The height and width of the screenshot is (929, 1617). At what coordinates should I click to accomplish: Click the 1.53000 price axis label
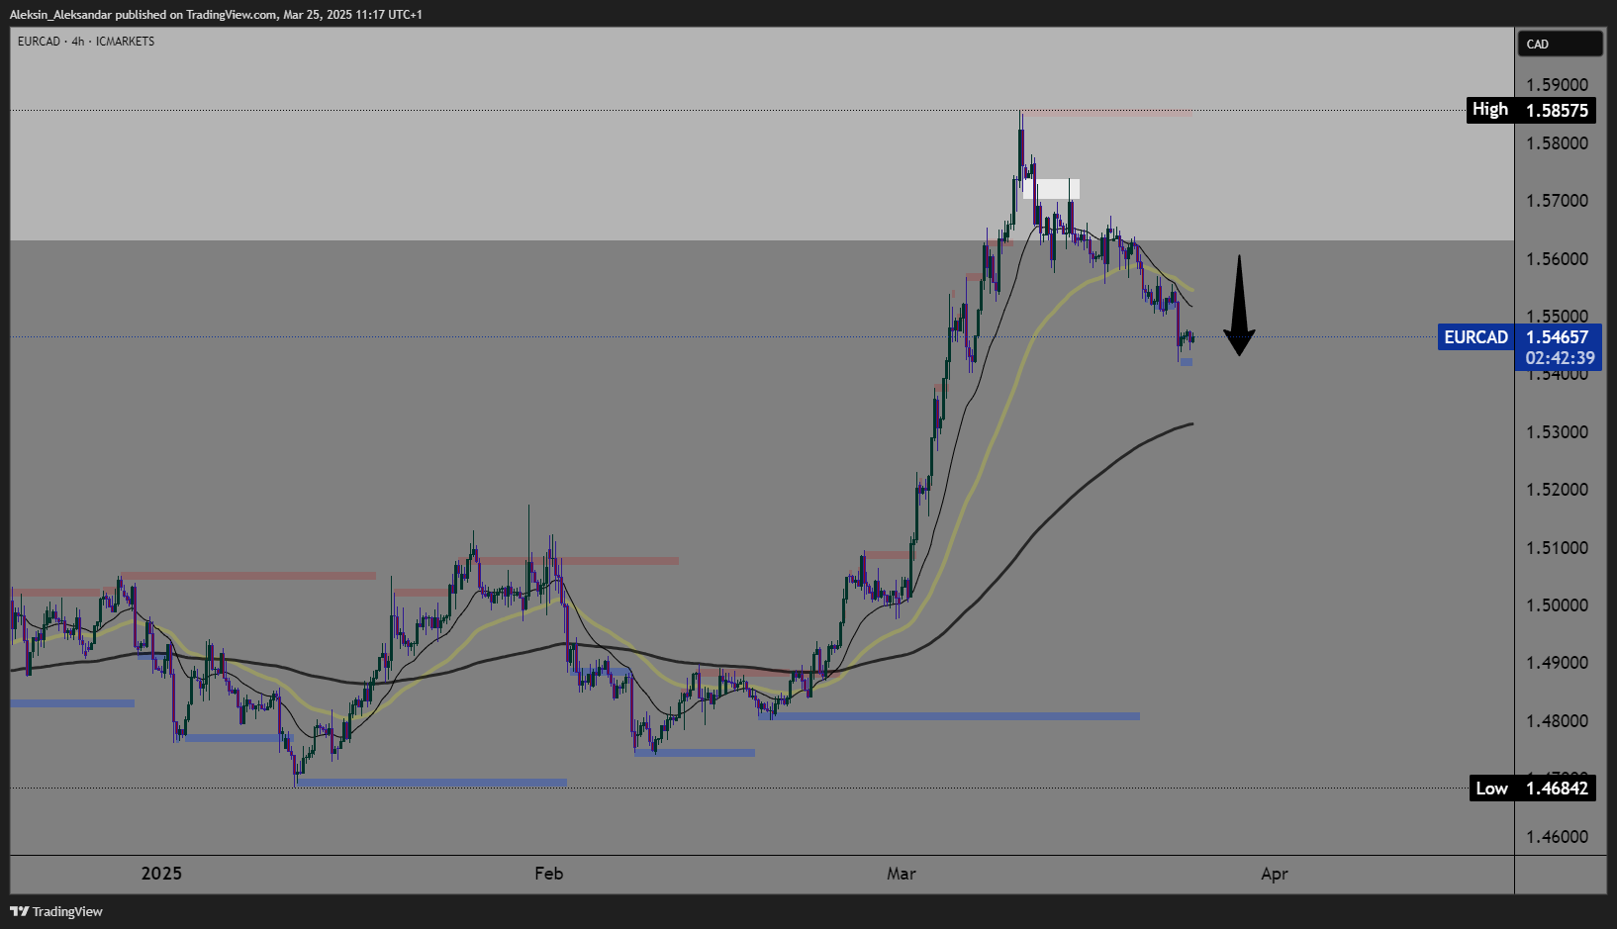click(x=1557, y=432)
